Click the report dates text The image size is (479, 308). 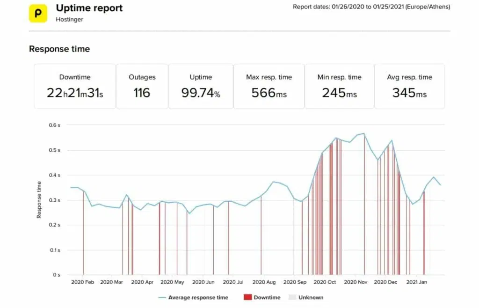(371, 7)
